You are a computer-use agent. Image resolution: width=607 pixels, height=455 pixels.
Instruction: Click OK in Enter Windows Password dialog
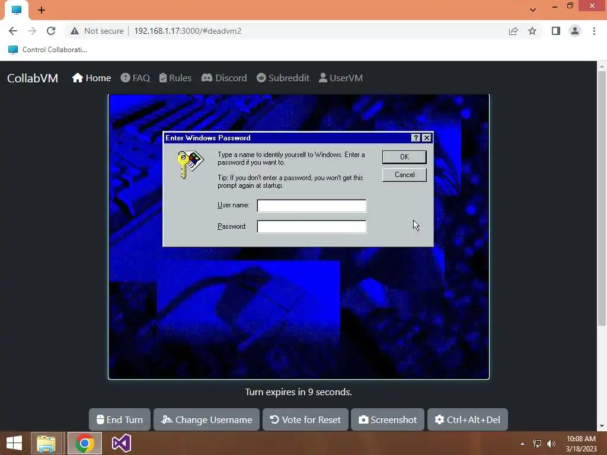404,156
